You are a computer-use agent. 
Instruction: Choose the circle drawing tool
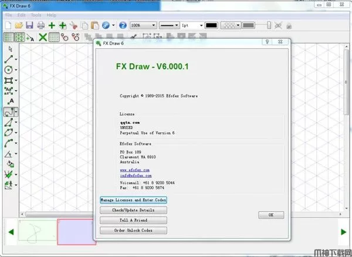[x=8, y=69]
